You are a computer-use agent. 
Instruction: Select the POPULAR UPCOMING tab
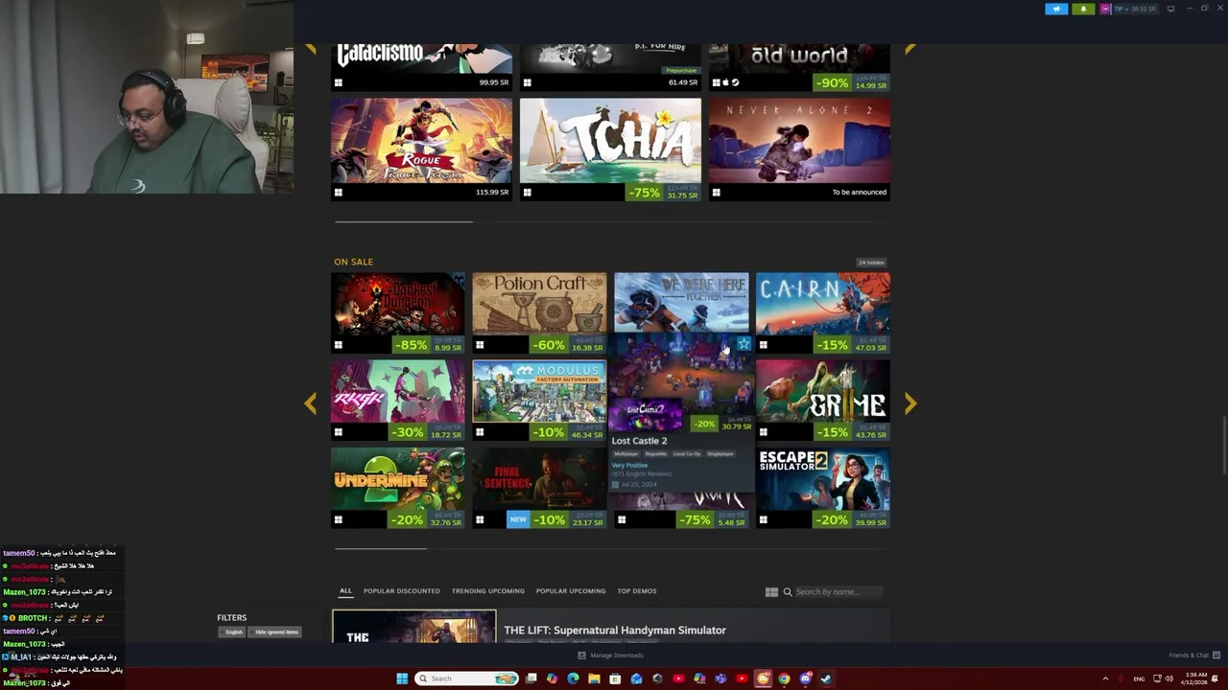point(570,591)
